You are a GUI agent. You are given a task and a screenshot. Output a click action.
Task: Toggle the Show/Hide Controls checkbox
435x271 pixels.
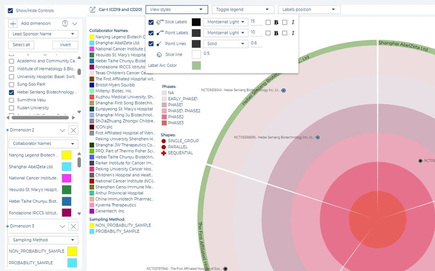point(10,11)
